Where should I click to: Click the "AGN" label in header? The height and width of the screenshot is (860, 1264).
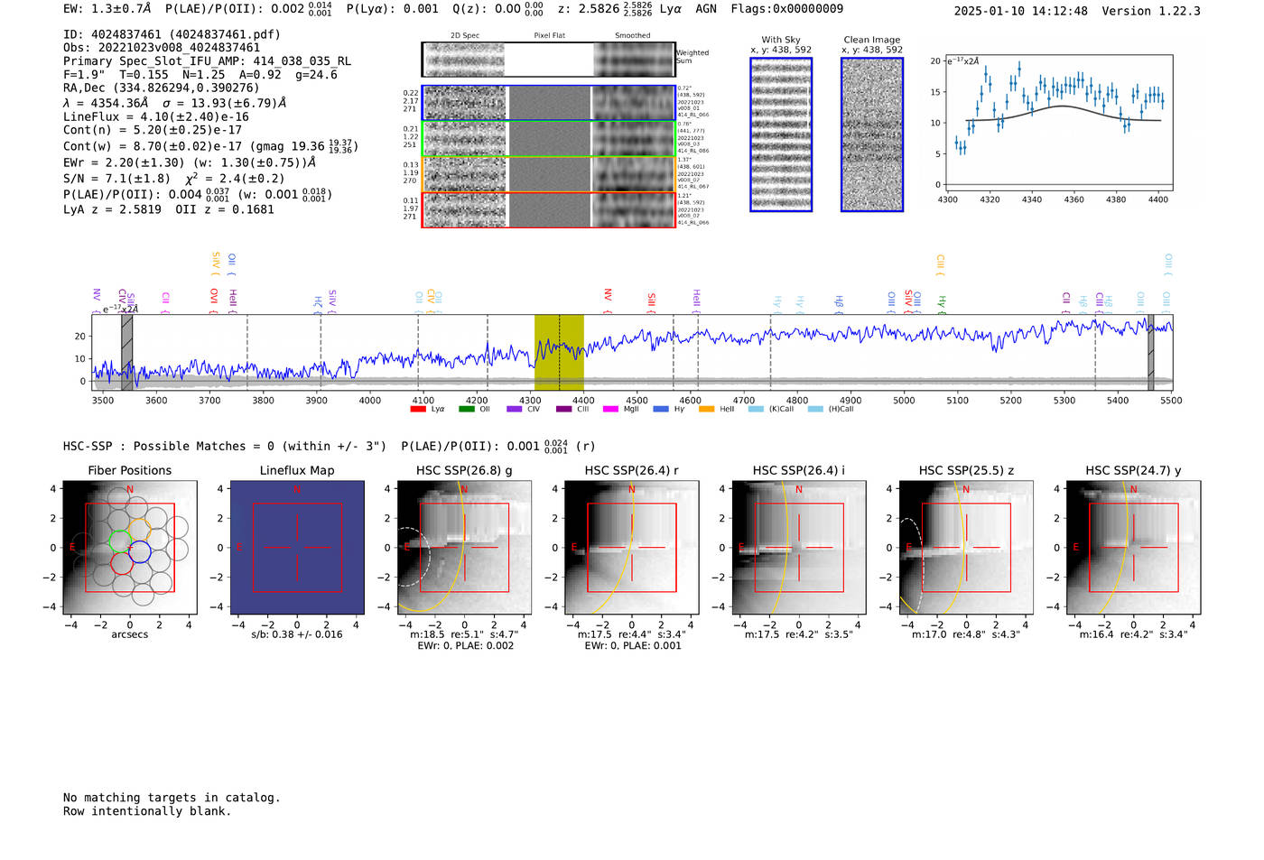[x=706, y=8]
